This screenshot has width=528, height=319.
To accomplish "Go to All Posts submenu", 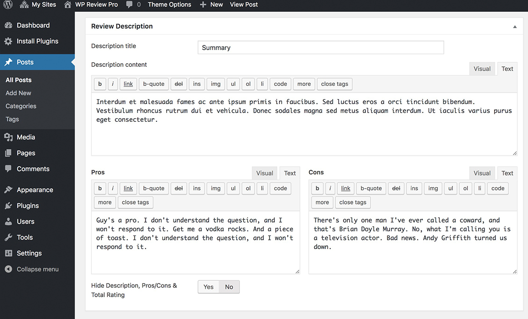I will pos(19,80).
